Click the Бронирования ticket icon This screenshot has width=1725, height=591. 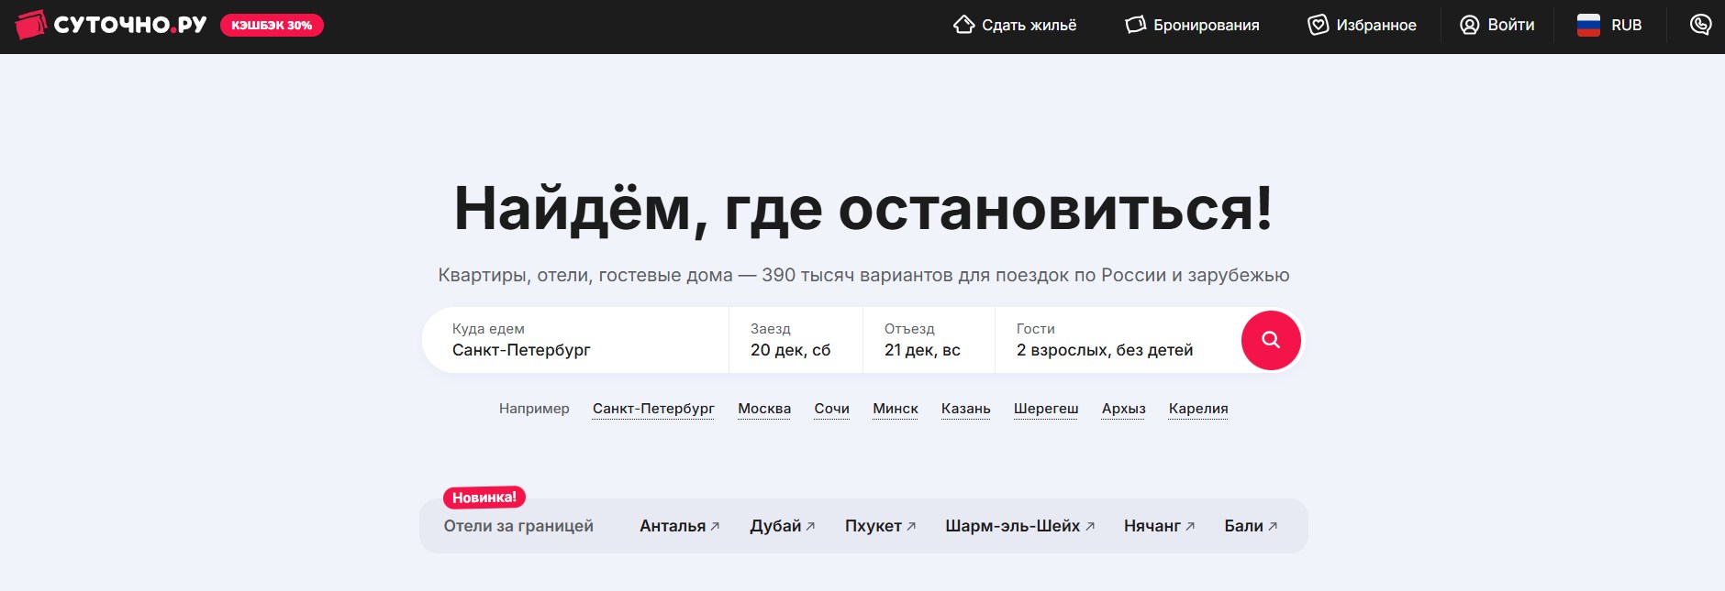coord(1136,25)
